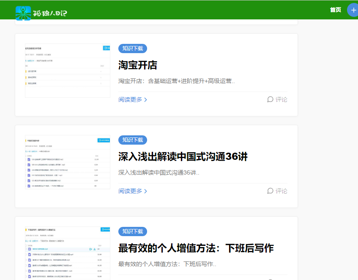
Task: Click the blue plus circle button
Action: coord(353,9)
